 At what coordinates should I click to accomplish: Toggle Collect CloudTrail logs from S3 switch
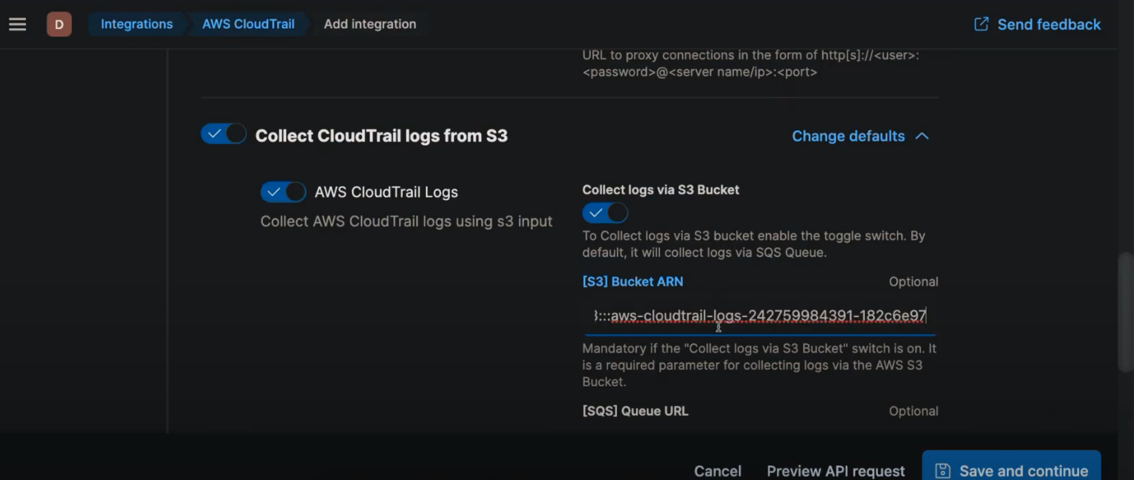[x=223, y=134]
